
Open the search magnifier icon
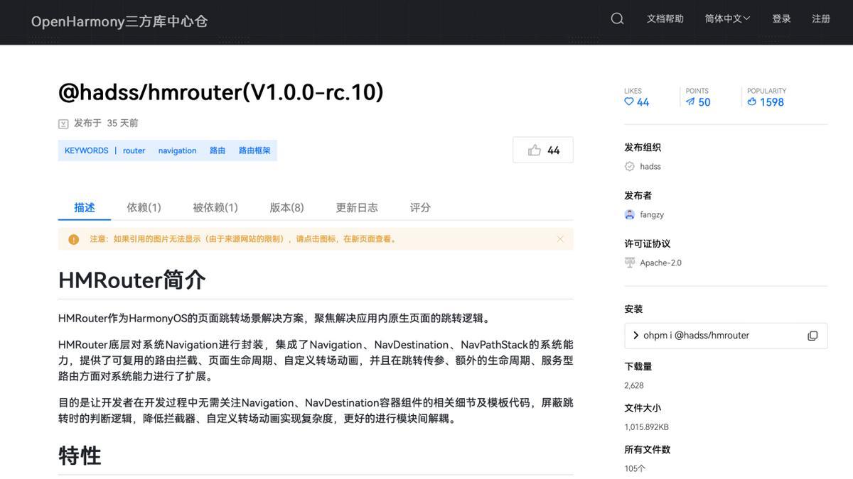pos(617,18)
